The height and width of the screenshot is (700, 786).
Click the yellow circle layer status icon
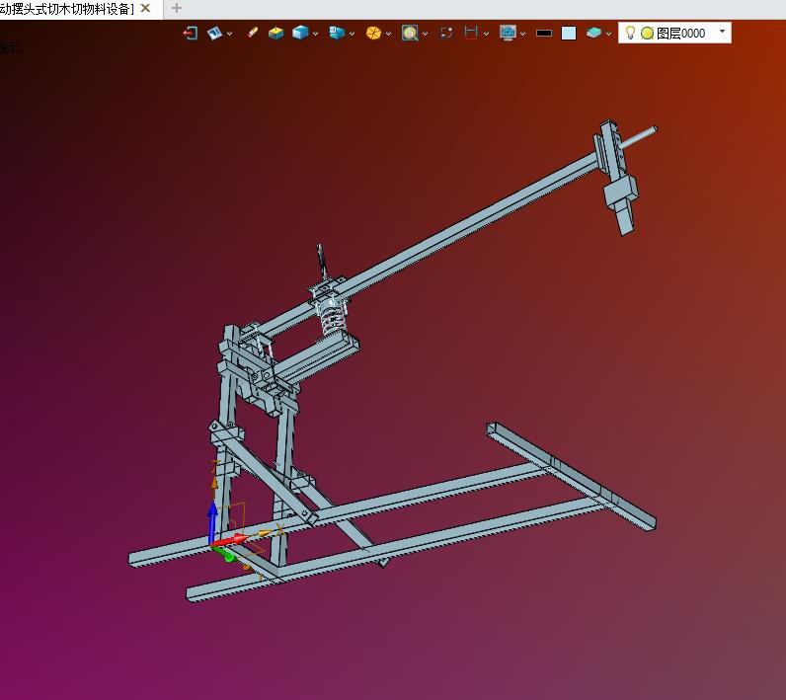647,33
